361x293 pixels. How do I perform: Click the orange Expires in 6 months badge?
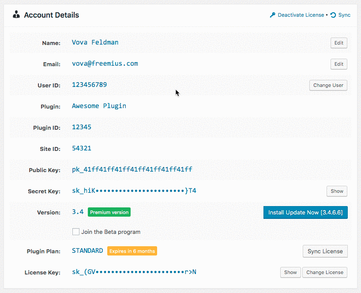tap(132, 251)
